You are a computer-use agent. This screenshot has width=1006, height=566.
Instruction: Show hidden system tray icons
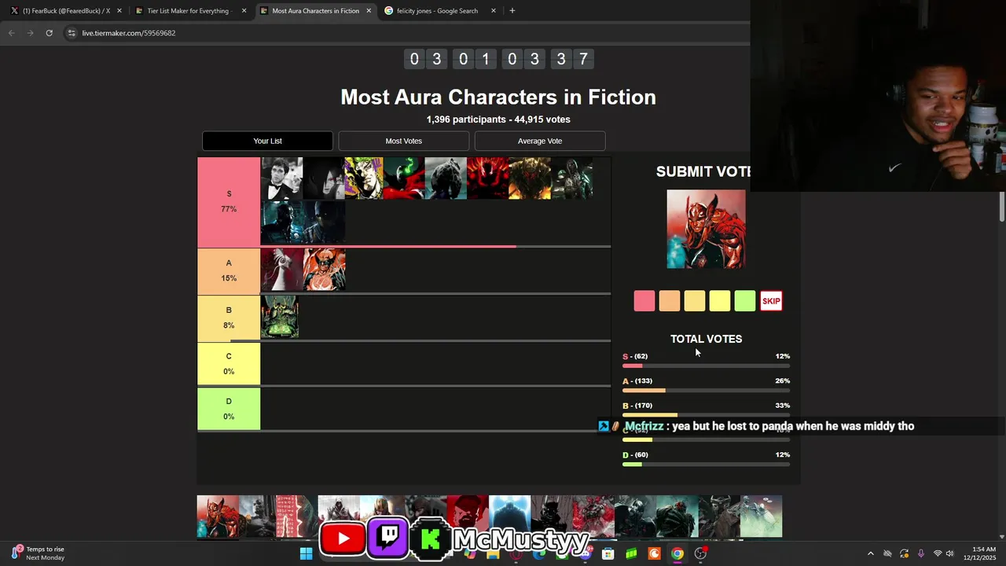pos(870,553)
